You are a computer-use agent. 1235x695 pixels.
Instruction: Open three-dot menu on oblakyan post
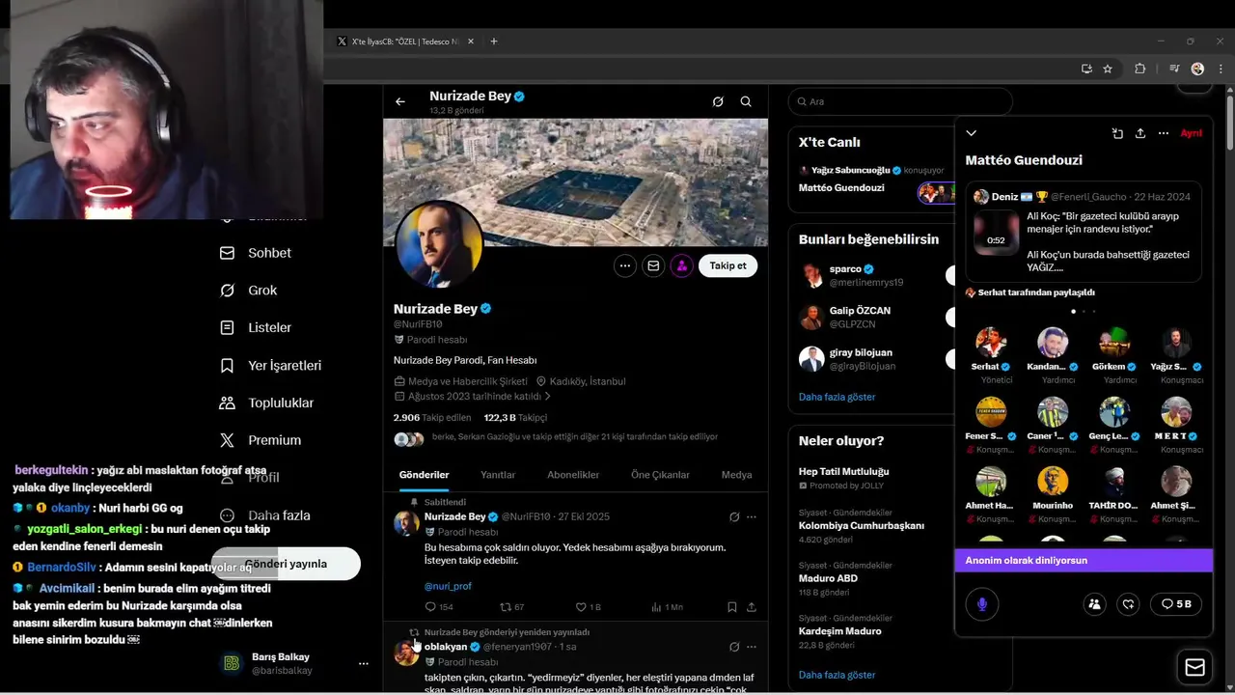[x=752, y=647]
